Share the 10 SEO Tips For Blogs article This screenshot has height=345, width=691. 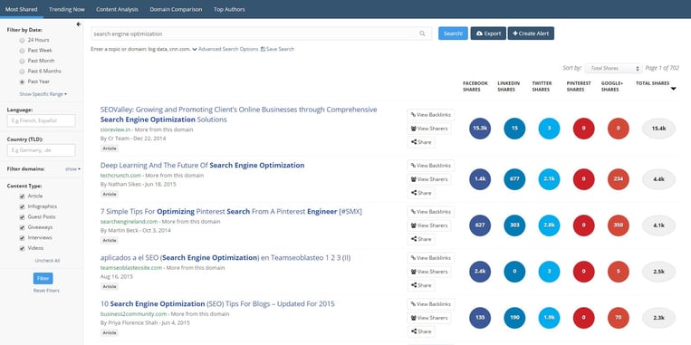[421, 331]
